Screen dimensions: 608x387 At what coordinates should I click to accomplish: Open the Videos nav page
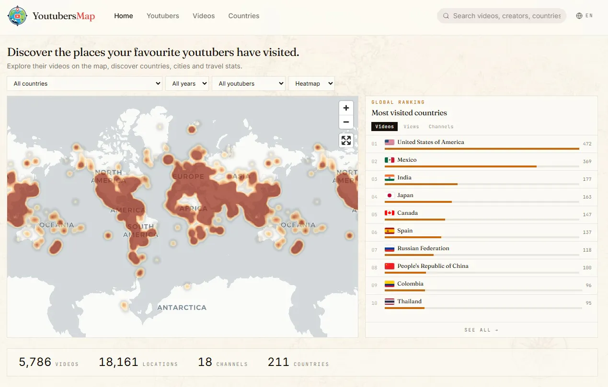tap(204, 16)
